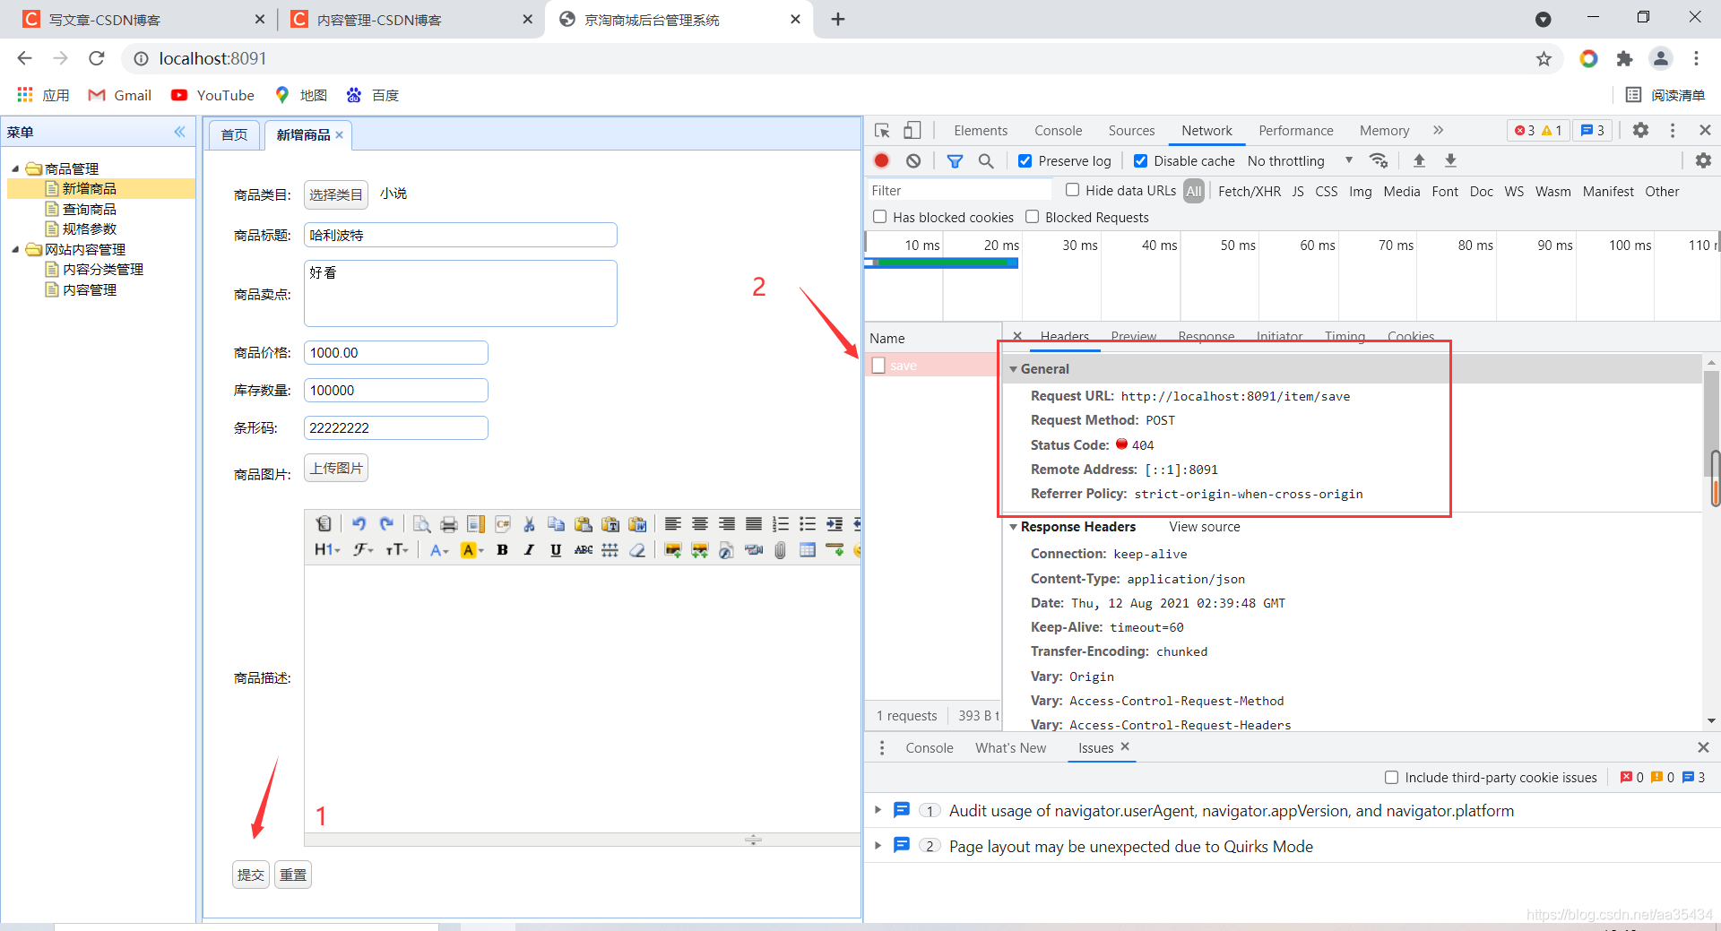Open the 首页 tab

234,134
